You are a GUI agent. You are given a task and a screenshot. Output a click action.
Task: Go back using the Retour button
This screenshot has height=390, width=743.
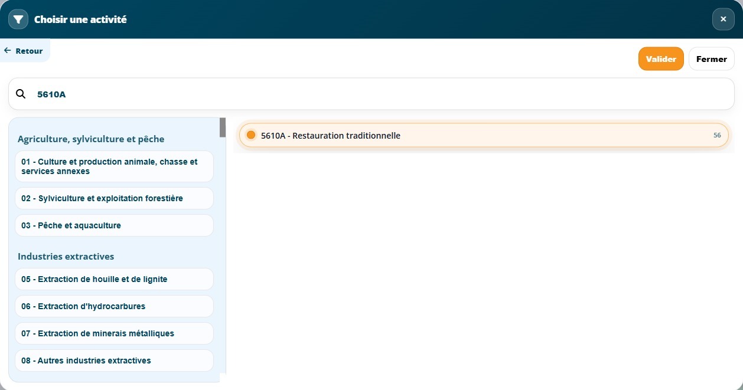click(24, 51)
